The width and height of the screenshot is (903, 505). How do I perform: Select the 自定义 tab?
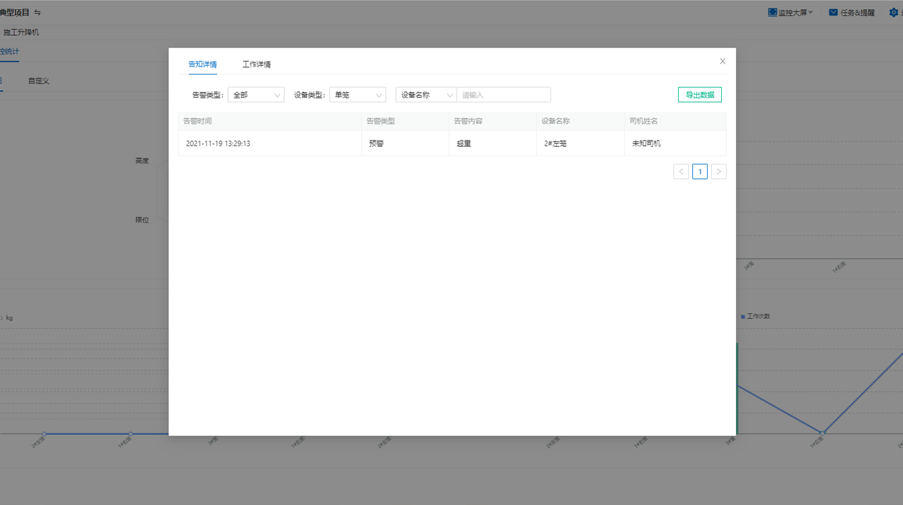[x=39, y=81]
